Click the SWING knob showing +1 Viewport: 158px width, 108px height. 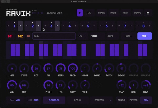coord(97,69)
